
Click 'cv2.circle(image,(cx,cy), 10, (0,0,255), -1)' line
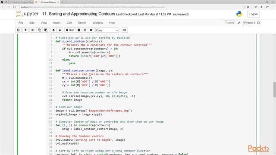click(99, 96)
